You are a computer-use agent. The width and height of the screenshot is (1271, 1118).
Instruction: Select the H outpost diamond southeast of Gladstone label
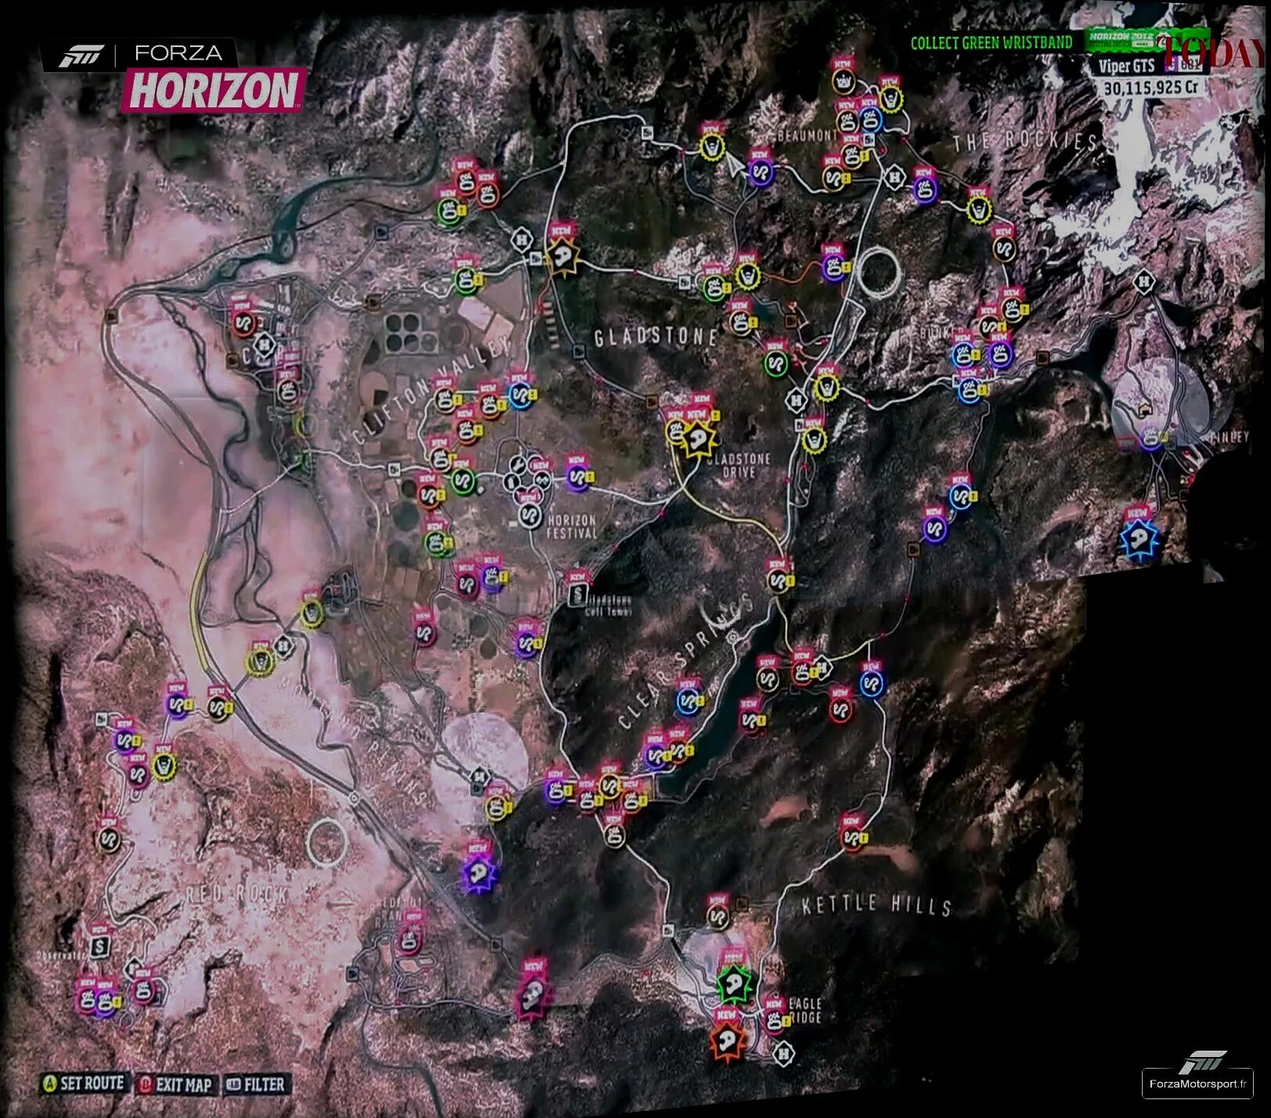797,401
